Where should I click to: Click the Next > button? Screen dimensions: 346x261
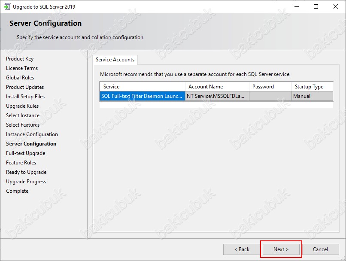(281, 249)
